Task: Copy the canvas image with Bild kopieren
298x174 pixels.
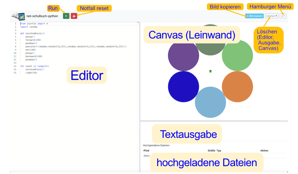Action: point(254,16)
